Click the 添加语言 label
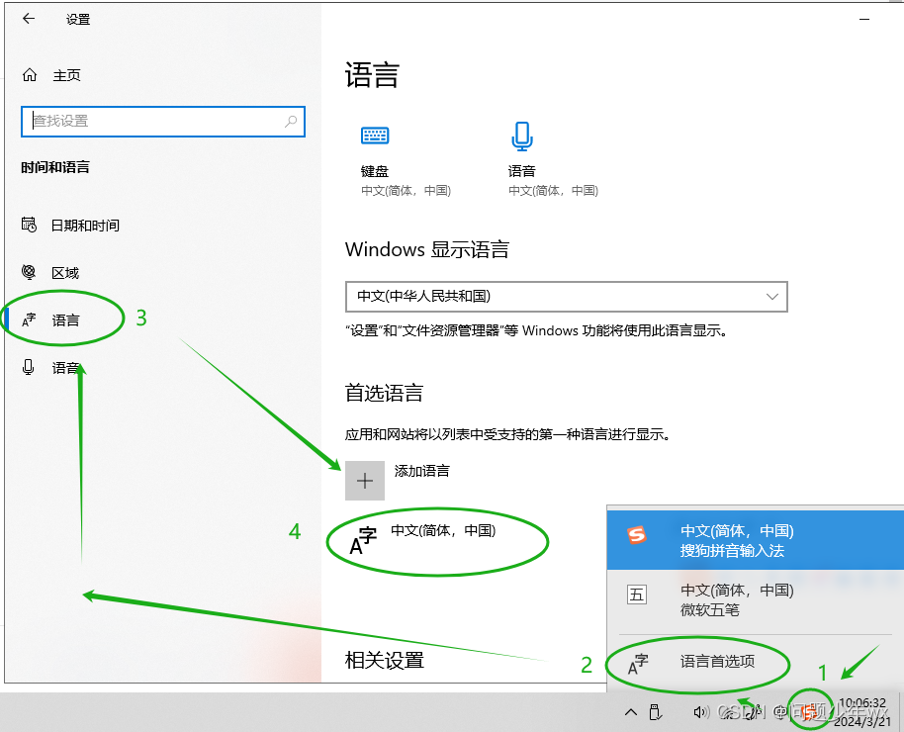Viewport: 904px width, 732px height. [422, 471]
